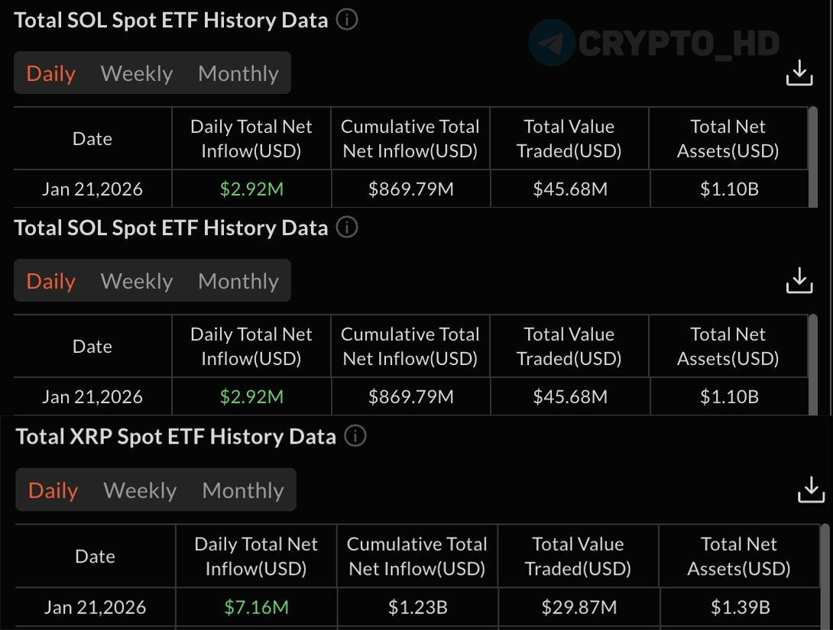
Task: Download the XRP Spot ETF history data
Action: 811,489
